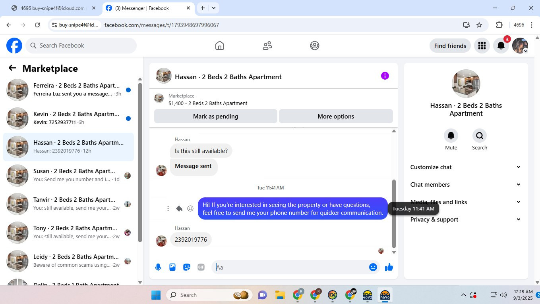
Task: Open conversation information purple icon
Action: [385, 76]
